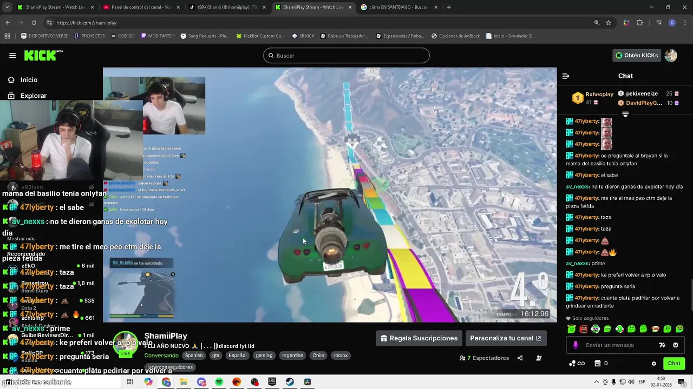This screenshot has width=693, height=389.
Task: Open Epic Games launcher from taskbar
Action: (x=272, y=382)
